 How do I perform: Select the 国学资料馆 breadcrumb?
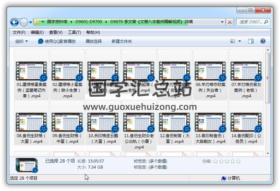pyautogui.click(x=57, y=22)
